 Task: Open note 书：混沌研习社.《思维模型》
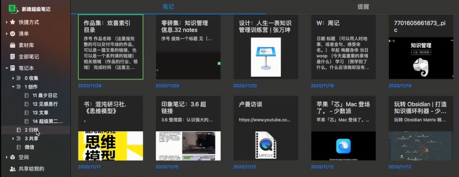pos(111,128)
